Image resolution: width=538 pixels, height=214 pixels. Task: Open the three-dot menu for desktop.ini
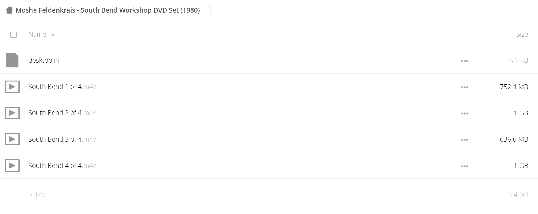(465, 61)
